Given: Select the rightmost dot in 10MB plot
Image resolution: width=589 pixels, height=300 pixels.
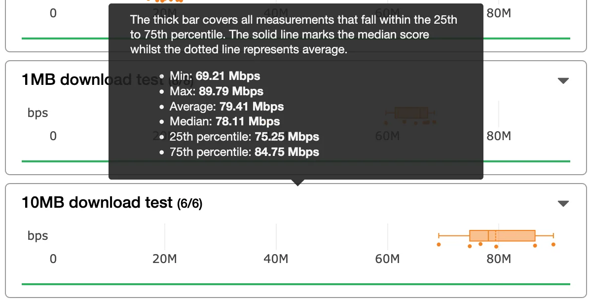Looking at the screenshot, I should point(553,244).
